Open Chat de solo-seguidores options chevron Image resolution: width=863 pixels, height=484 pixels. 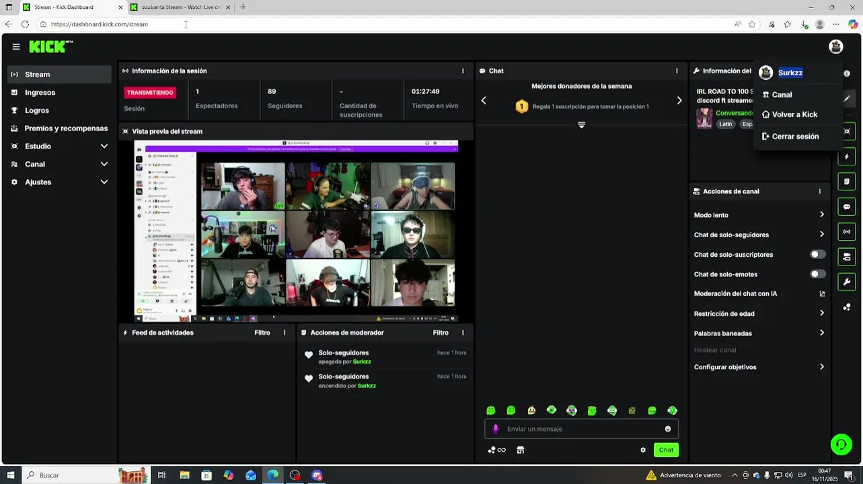pos(822,235)
